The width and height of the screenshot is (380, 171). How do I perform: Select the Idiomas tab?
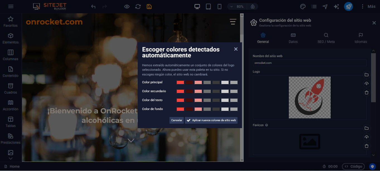[361, 38]
